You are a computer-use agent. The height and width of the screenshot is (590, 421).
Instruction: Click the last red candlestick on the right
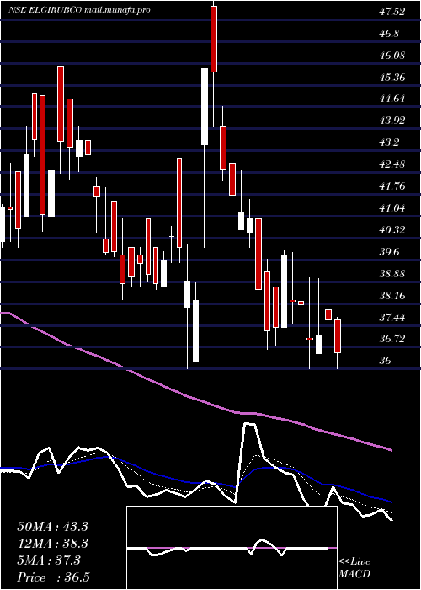click(x=338, y=336)
